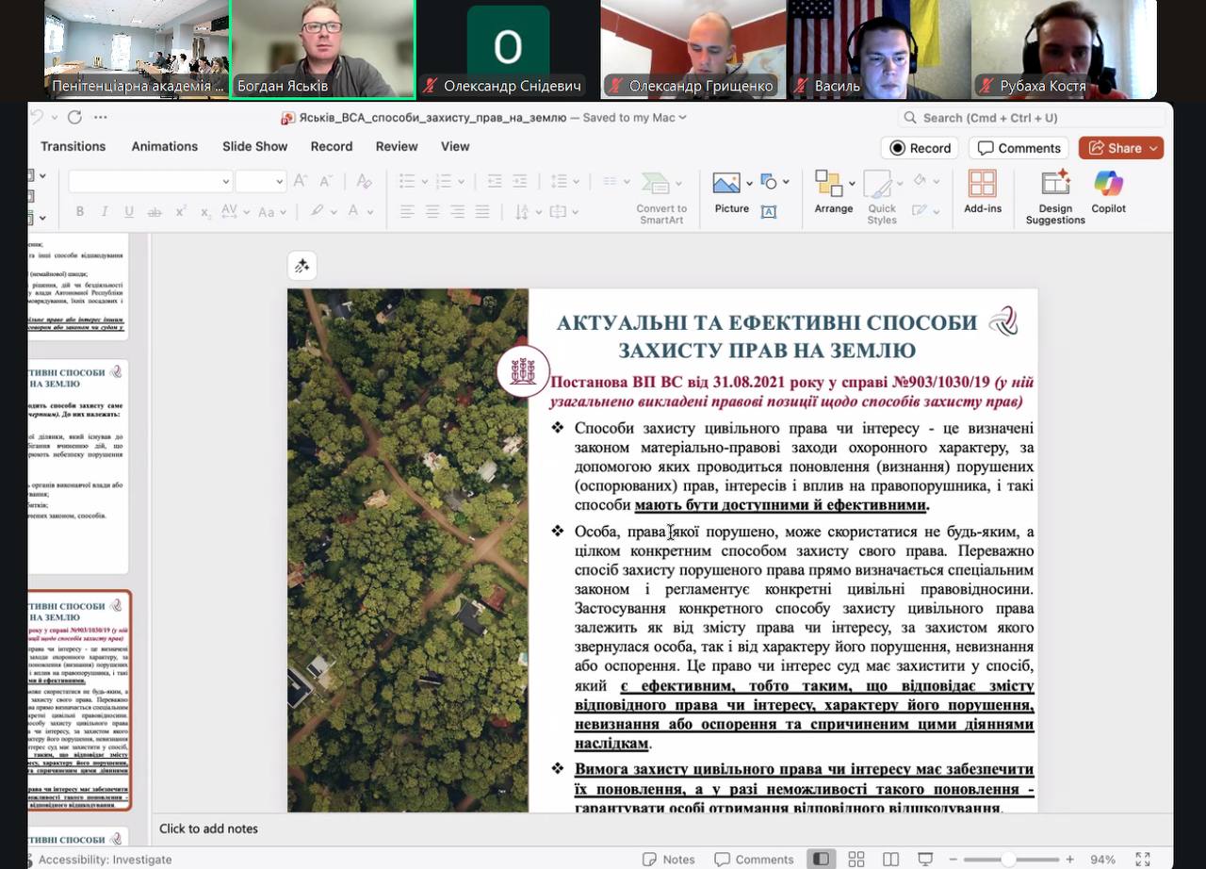This screenshot has height=869, width=1206.
Task: Expand the Share button dropdown
Action: tap(1152, 148)
